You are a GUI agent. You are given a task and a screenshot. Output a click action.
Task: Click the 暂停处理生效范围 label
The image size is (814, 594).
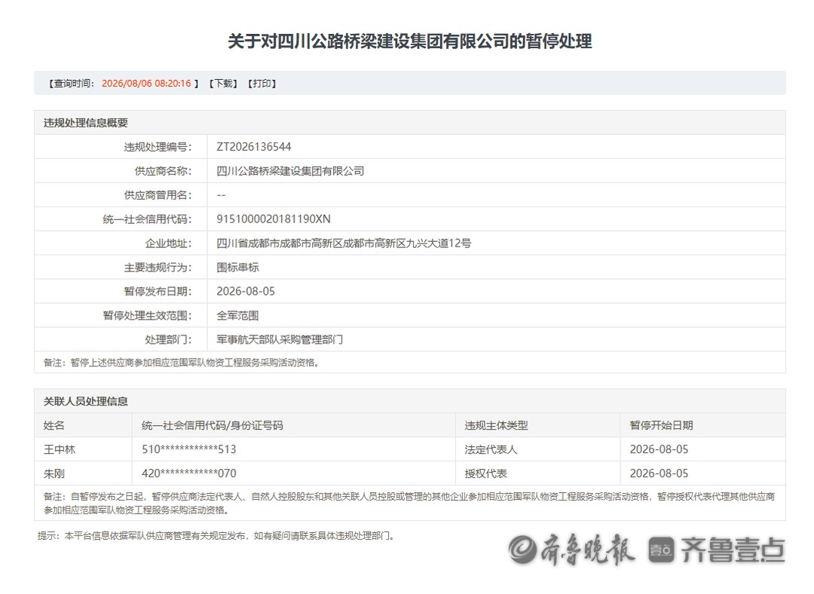[x=148, y=316]
